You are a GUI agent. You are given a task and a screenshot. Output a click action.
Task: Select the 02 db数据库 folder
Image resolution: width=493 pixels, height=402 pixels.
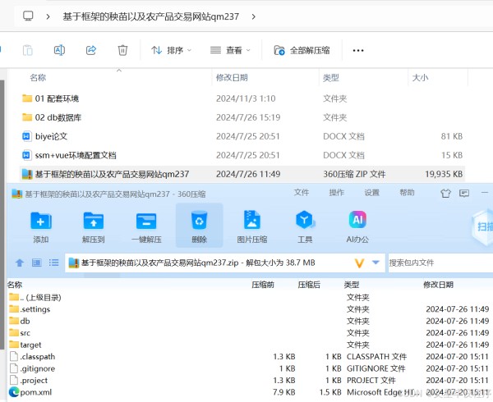52,117
